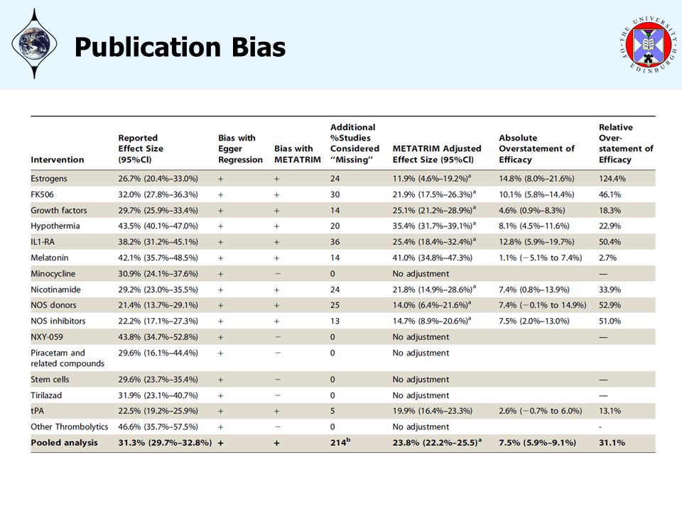Screen dimensions: 682x511
Task: Click Estrogens overstatement '14.8% (8.0%–21.6%)'
Action: tap(536, 179)
